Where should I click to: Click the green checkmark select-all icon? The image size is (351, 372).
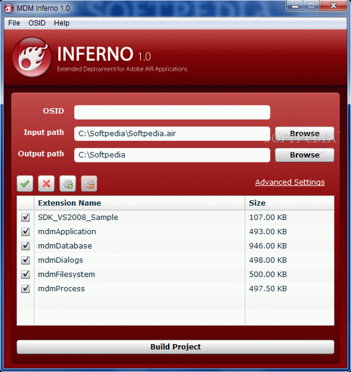coord(25,184)
